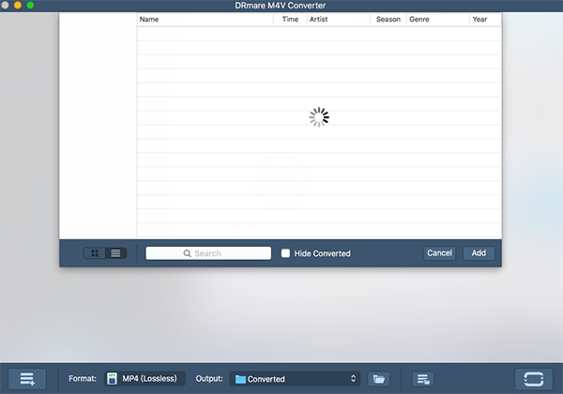Enable the Hide Converted checkbox

click(285, 253)
